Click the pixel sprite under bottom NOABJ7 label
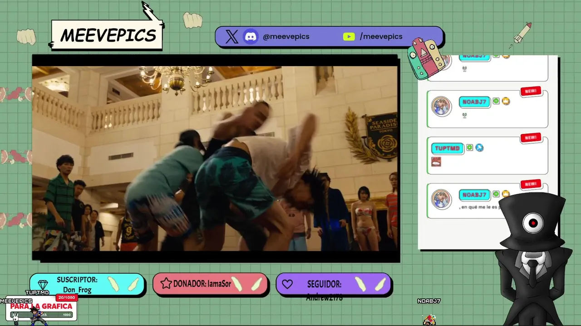Screen dimensions: 581x326 point(429,320)
